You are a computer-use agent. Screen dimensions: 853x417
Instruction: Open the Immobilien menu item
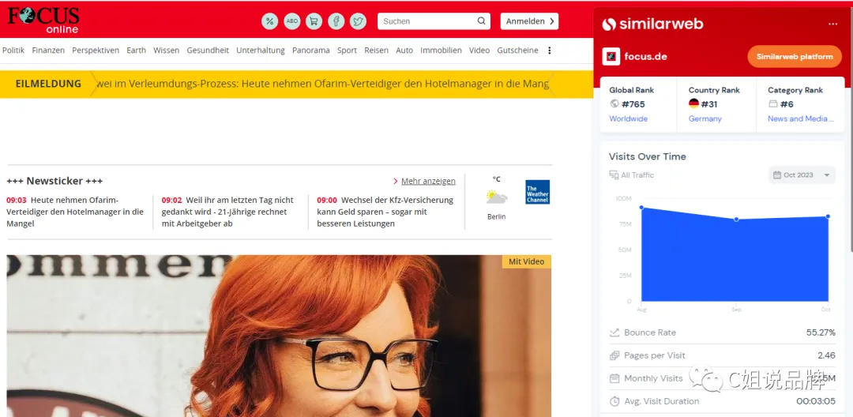(x=442, y=50)
